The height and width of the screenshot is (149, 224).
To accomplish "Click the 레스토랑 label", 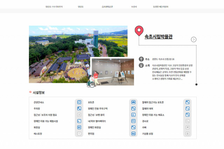I will (38, 134).
